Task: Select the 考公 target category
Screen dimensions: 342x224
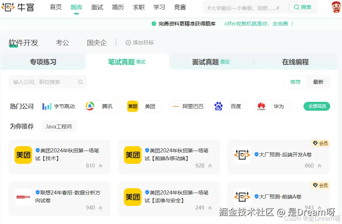Action: point(62,43)
